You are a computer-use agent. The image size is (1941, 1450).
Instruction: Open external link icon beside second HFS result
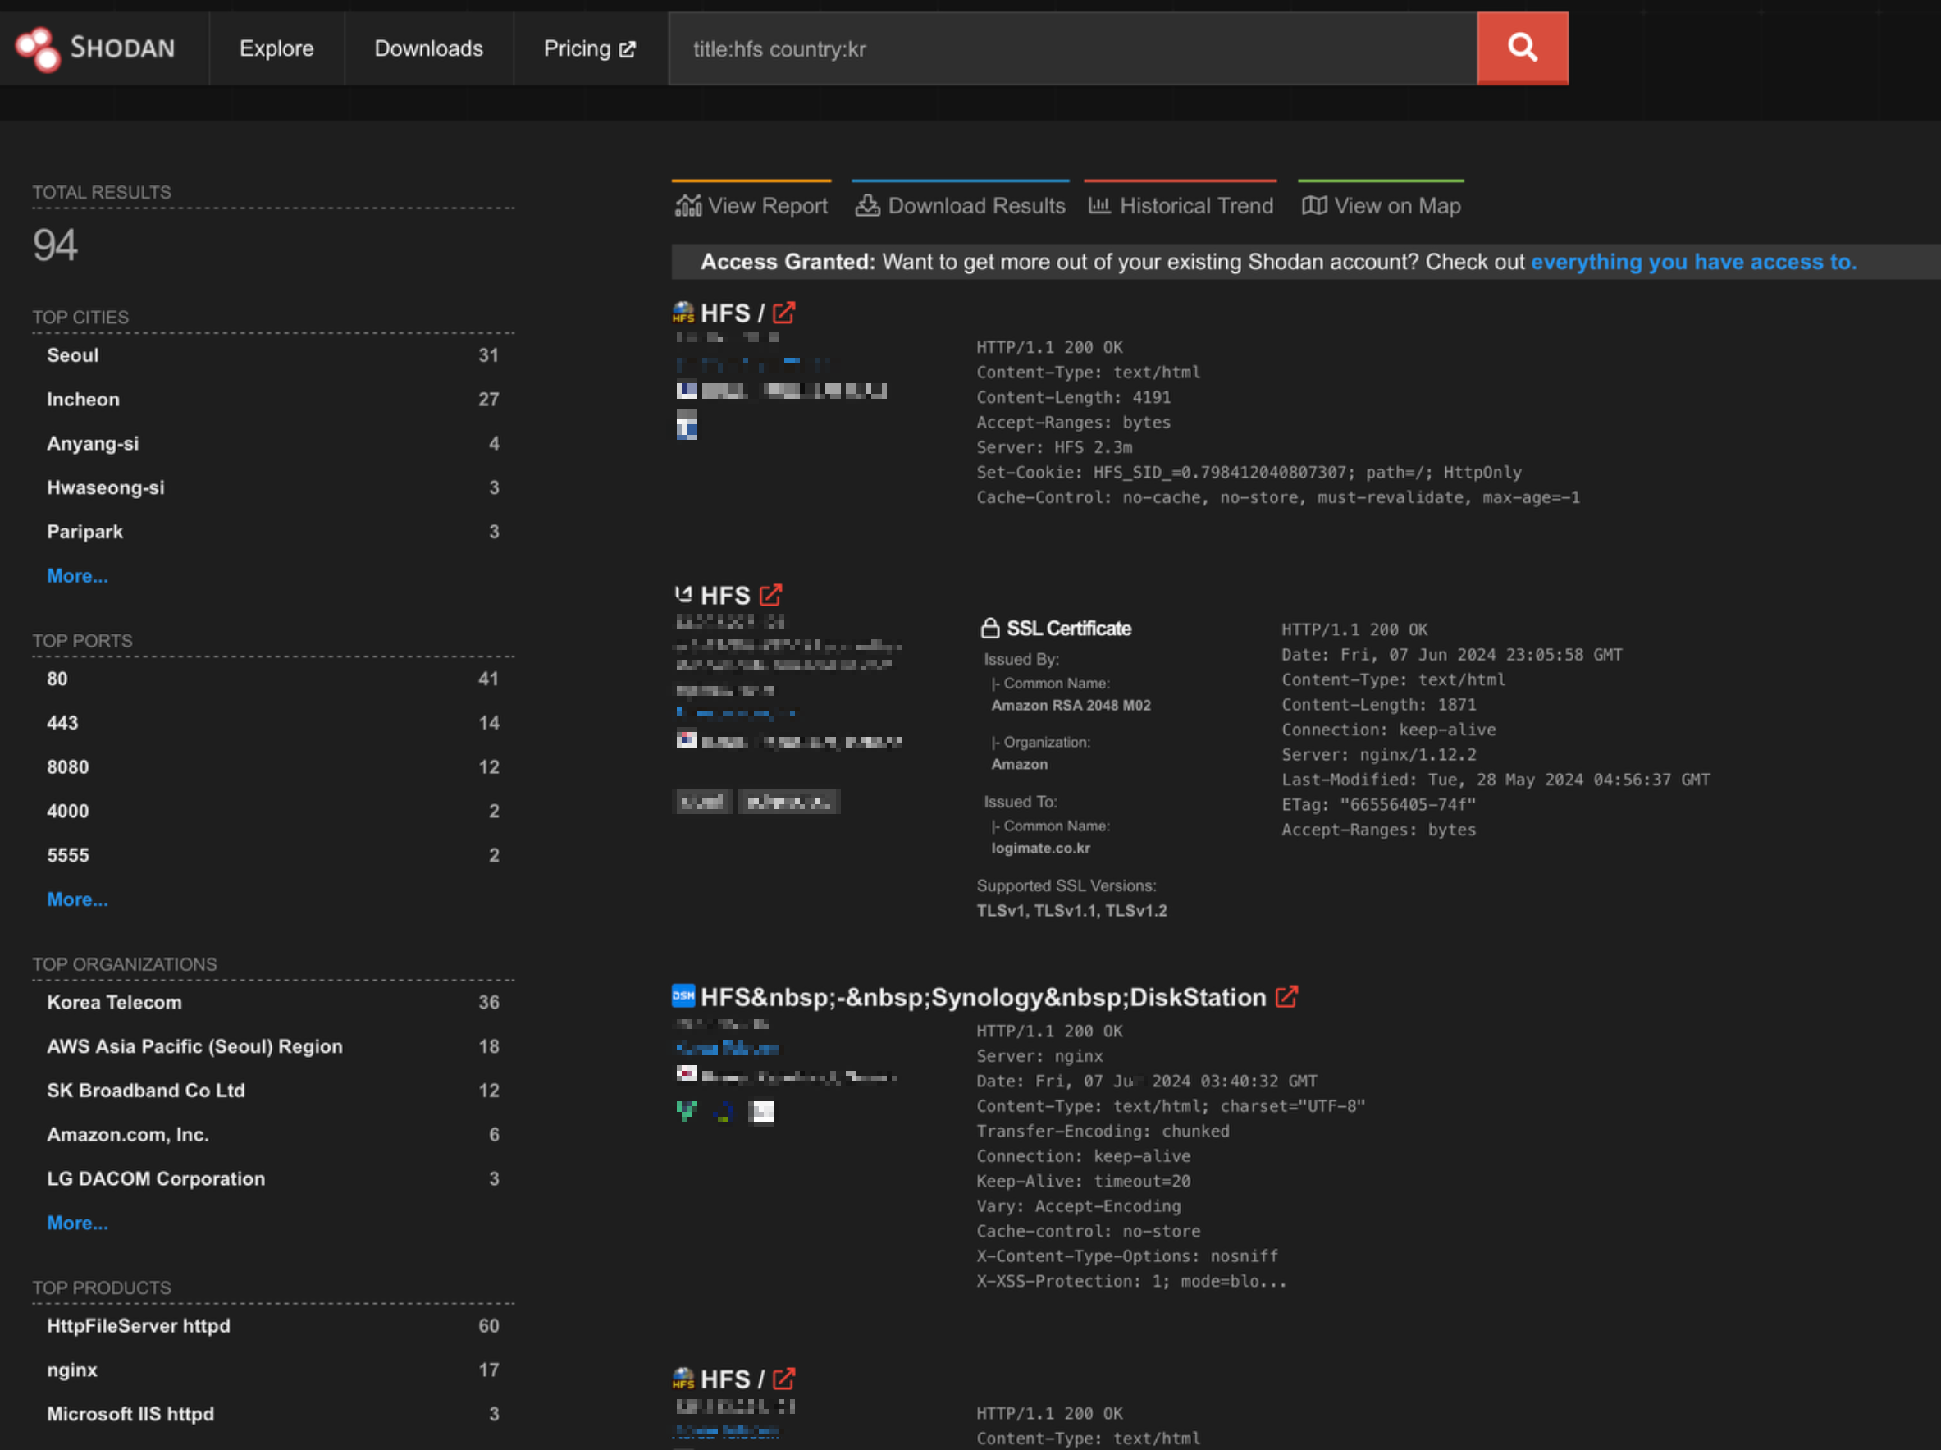770,595
